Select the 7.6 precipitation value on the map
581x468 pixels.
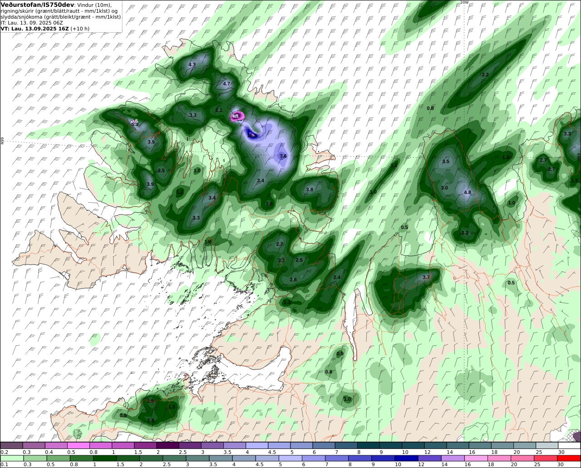click(x=283, y=156)
